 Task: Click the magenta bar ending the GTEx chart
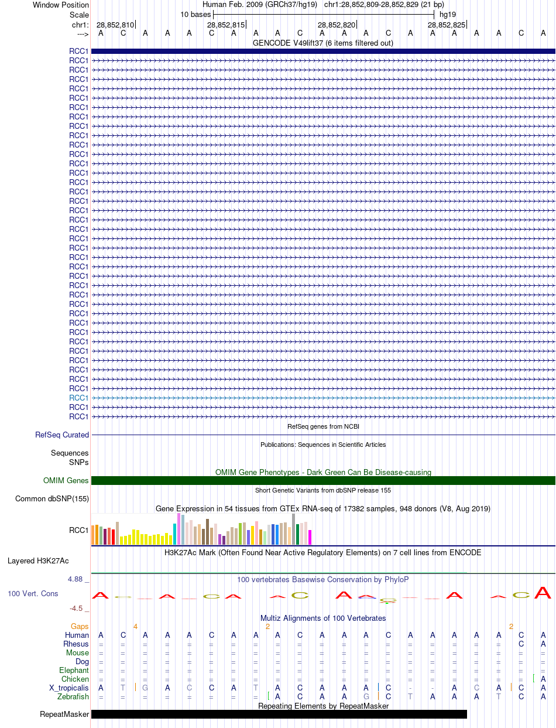click(310, 537)
